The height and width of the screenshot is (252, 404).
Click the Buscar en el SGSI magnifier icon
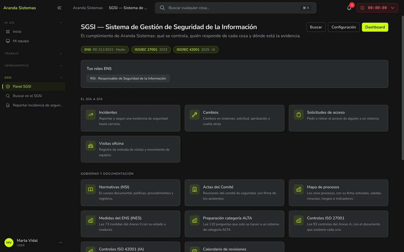pos(8,96)
